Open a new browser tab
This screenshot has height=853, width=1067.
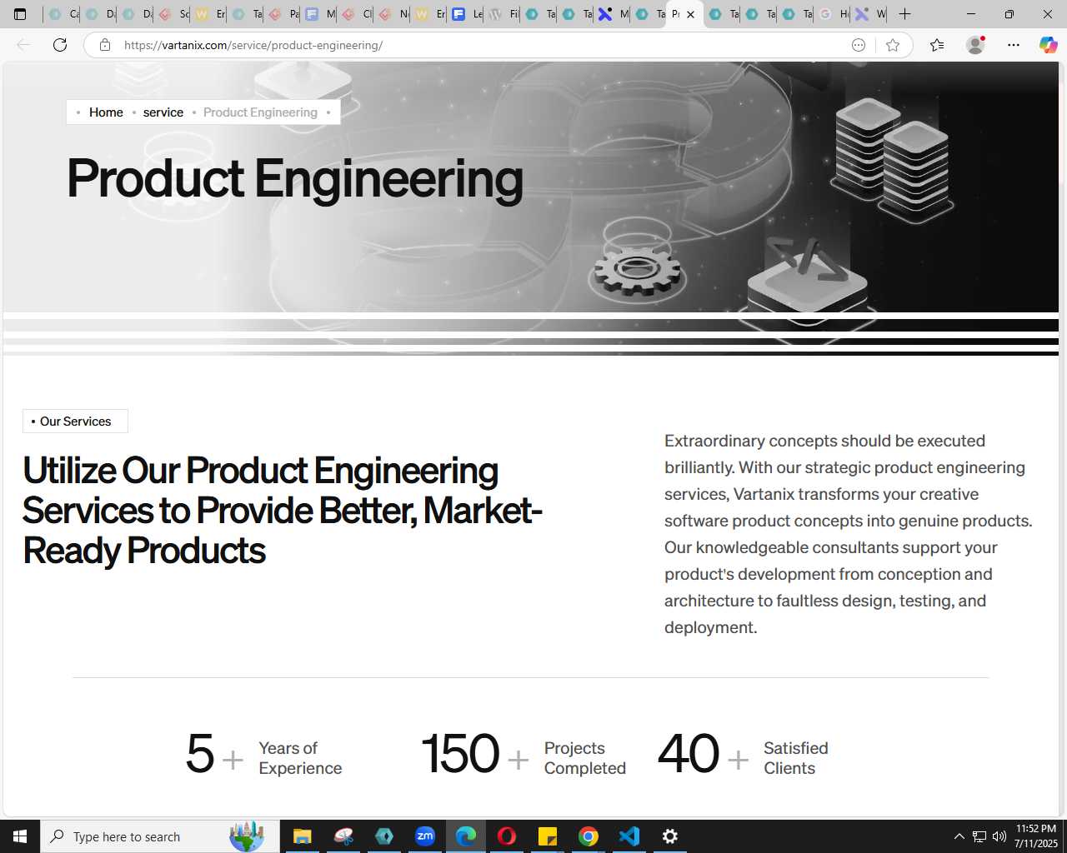905,14
